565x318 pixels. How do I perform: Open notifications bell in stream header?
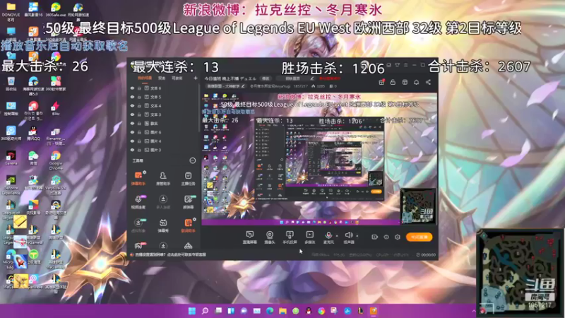point(416,82)
